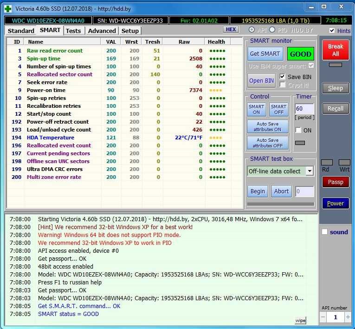Select the Ultra DMA CRC errors row

[124, 169]
